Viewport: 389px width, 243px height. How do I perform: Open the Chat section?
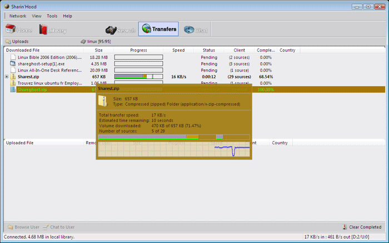[195, 29]
